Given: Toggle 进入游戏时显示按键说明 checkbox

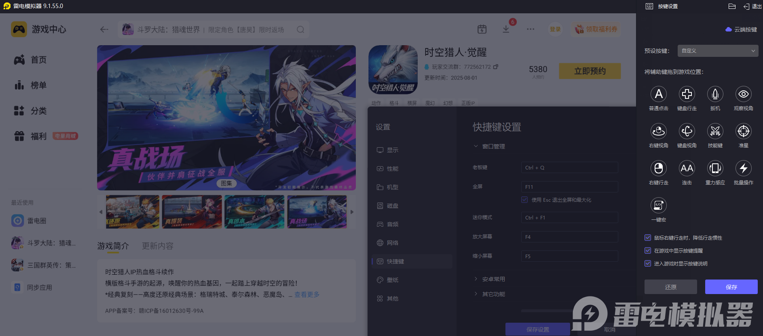Looking at the screenshot, I should tap(648, 264).
